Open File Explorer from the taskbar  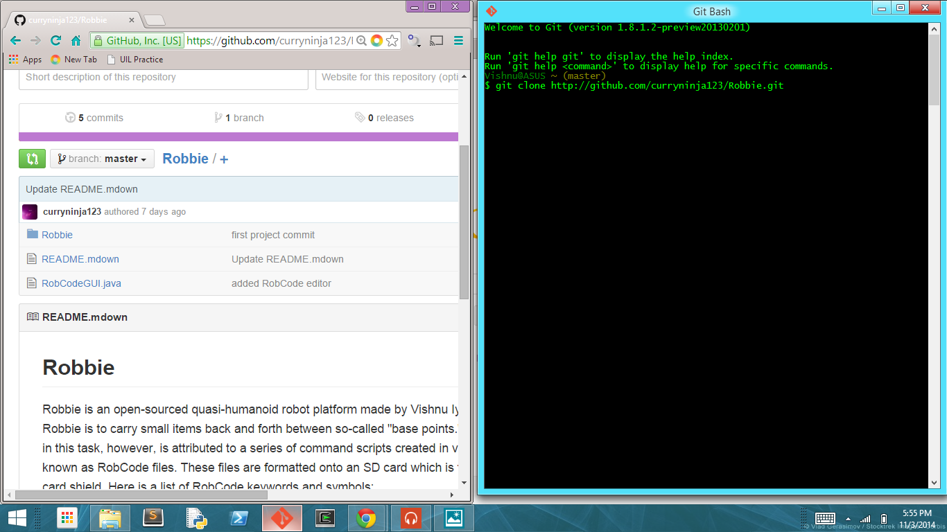point(110,518)
